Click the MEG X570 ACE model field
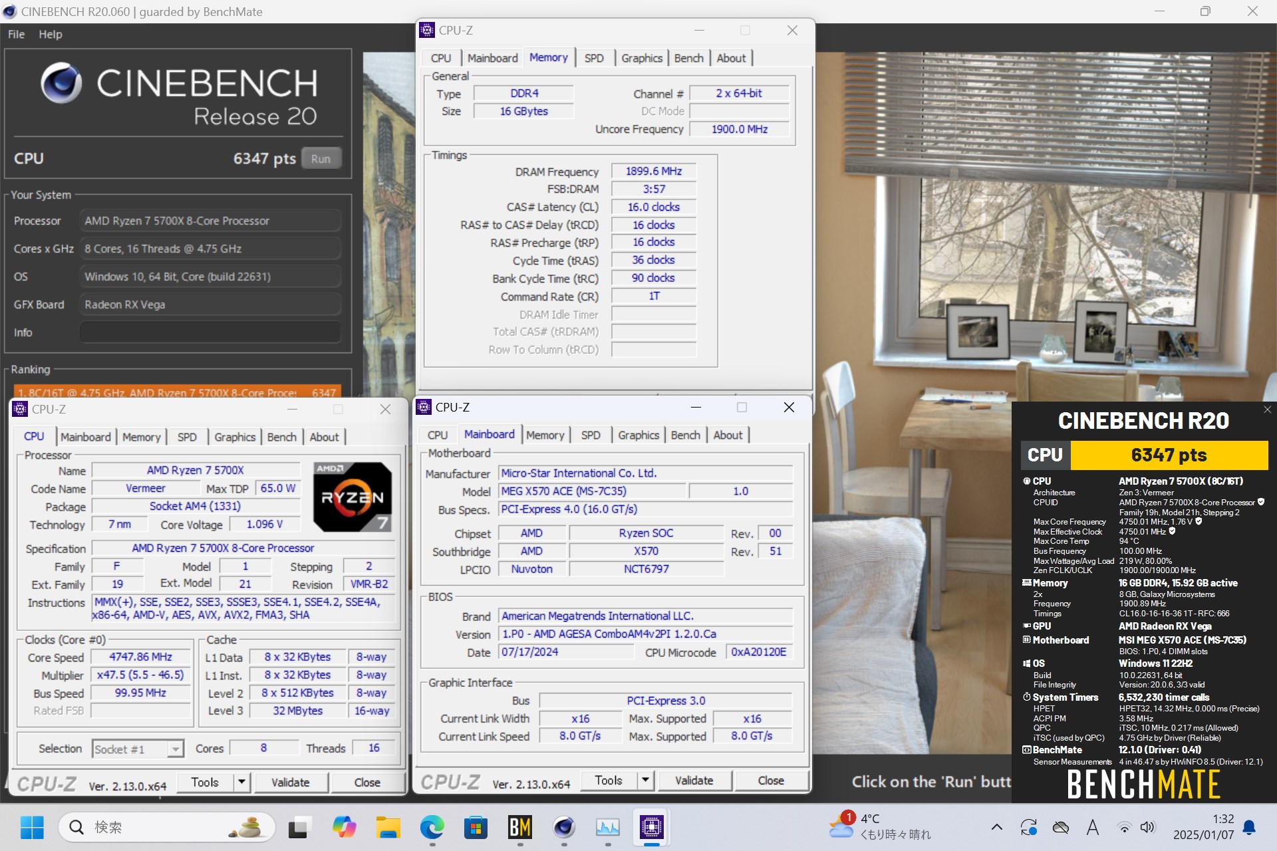The image size is (1277, 851). point(592,491)
